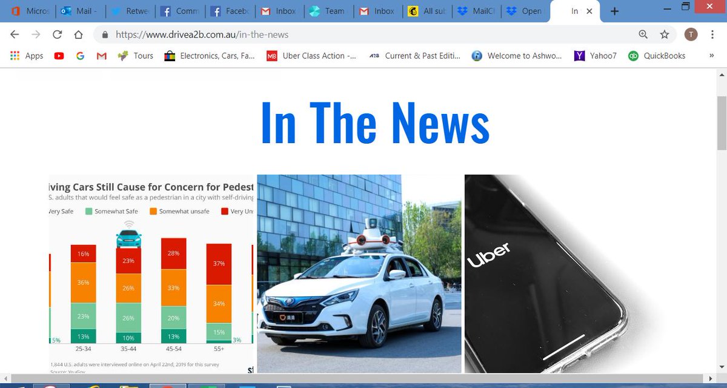Open the Tours bookmark
Screen dimensions: 727x388
(x=136, y=56)
